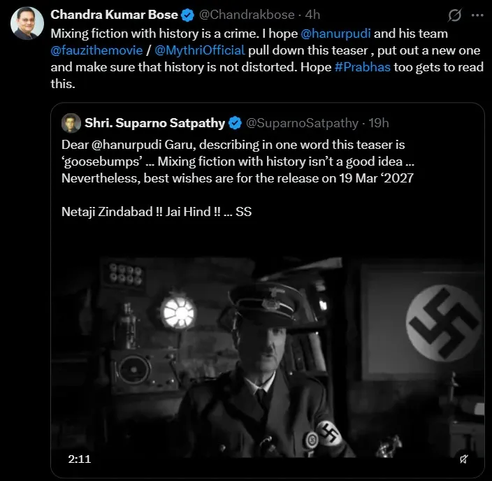Viewport: 492px width, 481px height.
Task: Open the 4h timestamp of the tweet
Action: (312, 15)
